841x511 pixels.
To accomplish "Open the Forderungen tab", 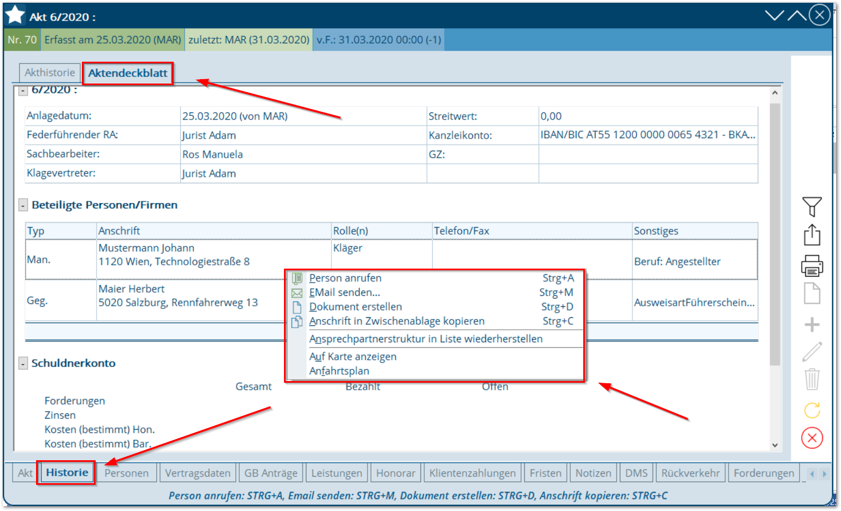I will click(764, 473).
